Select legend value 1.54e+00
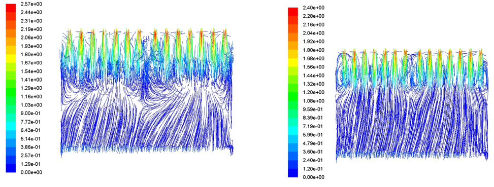This screenshot has width=494, height=187. tap(31, 71)
